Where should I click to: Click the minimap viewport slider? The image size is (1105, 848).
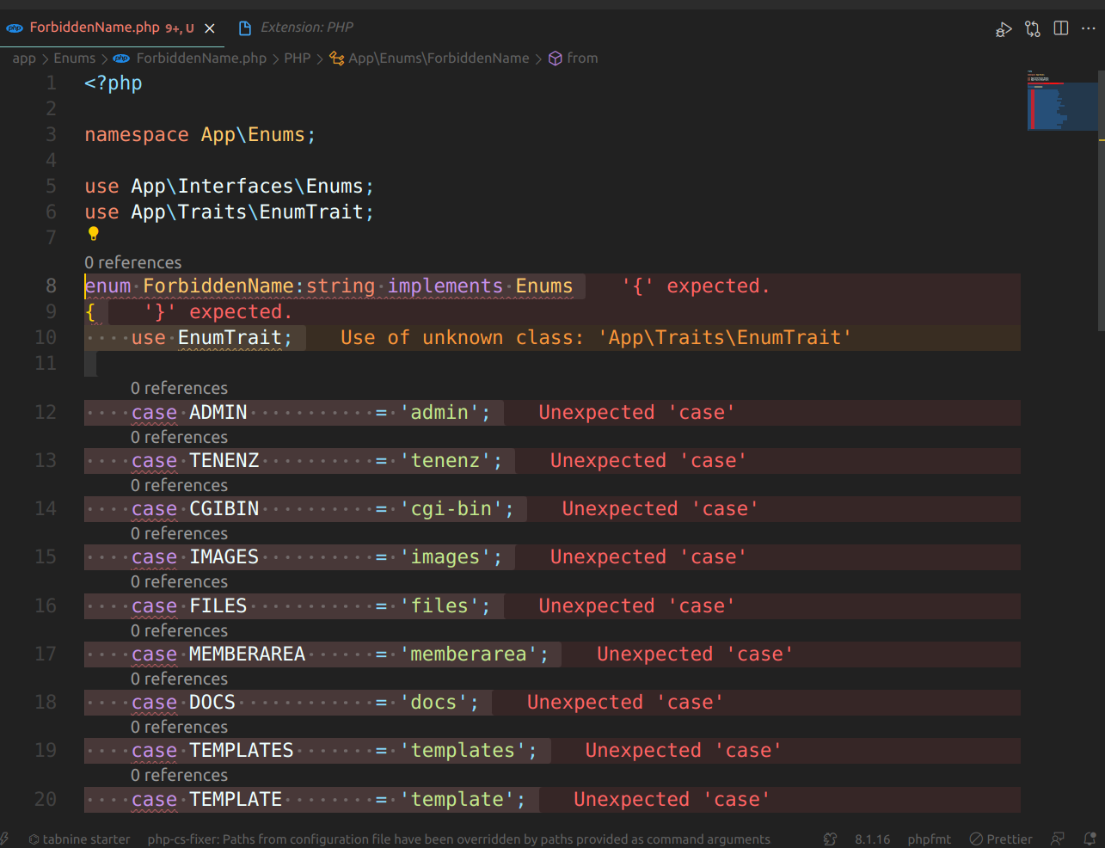pyautogui.click(x=1064, y=107)
